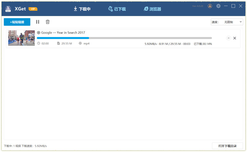Click the trash delete icon
Image resolution: width=247 pixels, height=152 pixels.
point(48,22)
